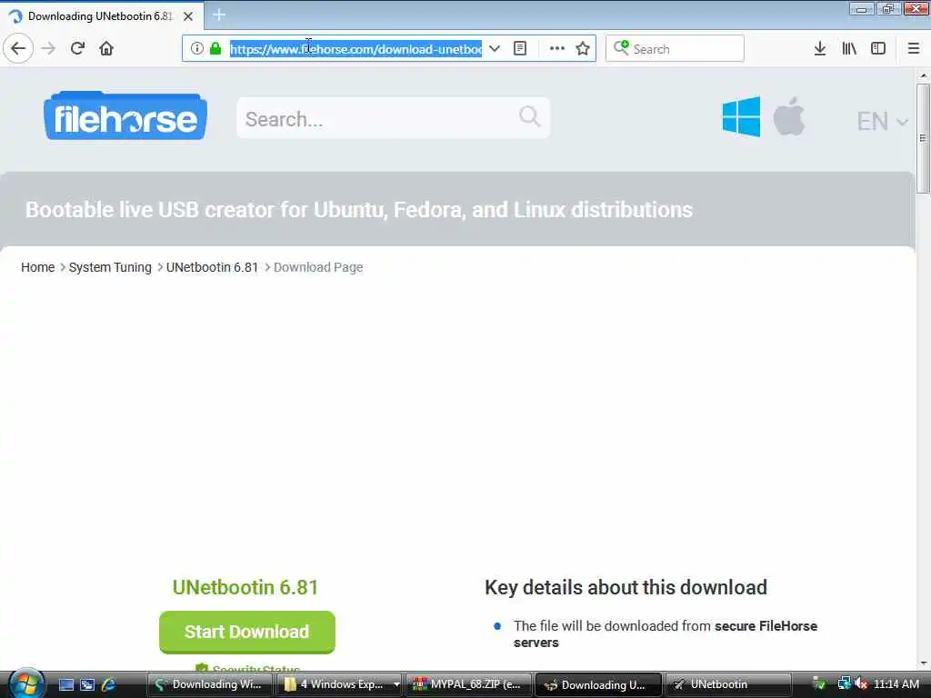Screen dimensions: 931x698
Task: Open the downloads panel arrow
Action: click(x=820, y=49)
